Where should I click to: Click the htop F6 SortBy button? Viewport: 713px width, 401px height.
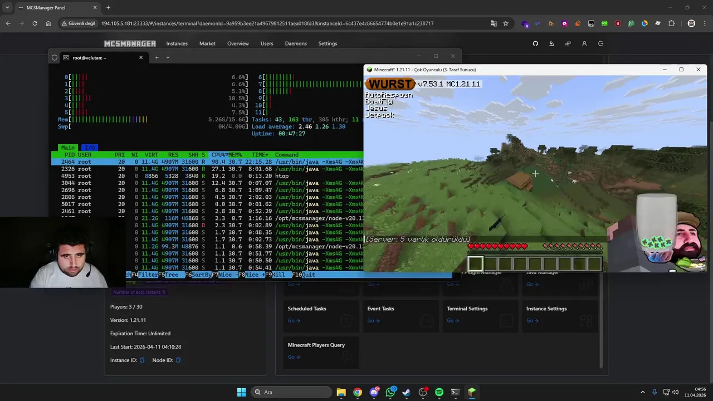198,275
